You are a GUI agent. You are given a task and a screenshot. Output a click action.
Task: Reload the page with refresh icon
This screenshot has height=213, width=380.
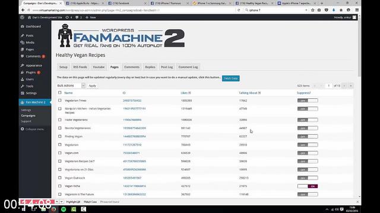coord(239,10)
